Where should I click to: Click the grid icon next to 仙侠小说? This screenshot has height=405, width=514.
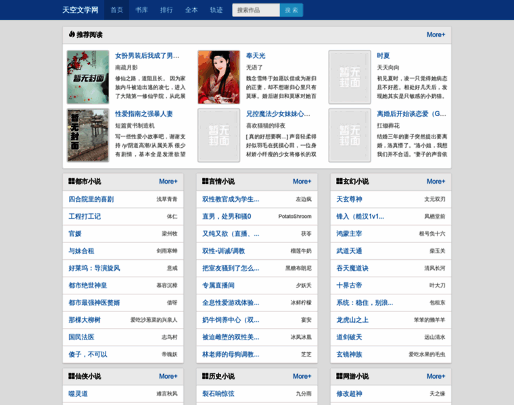tap(72, 377)
